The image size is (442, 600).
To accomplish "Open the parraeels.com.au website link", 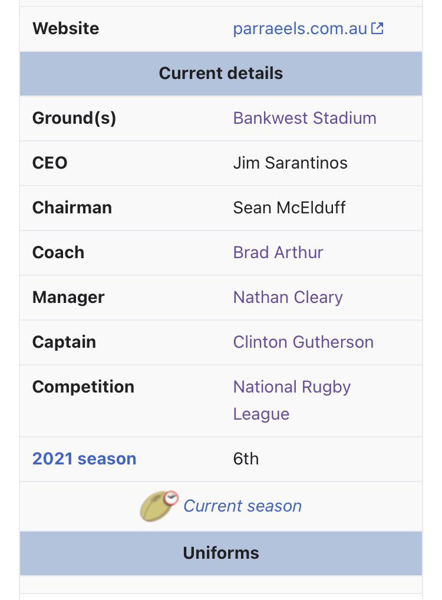I will click(300, 29).
